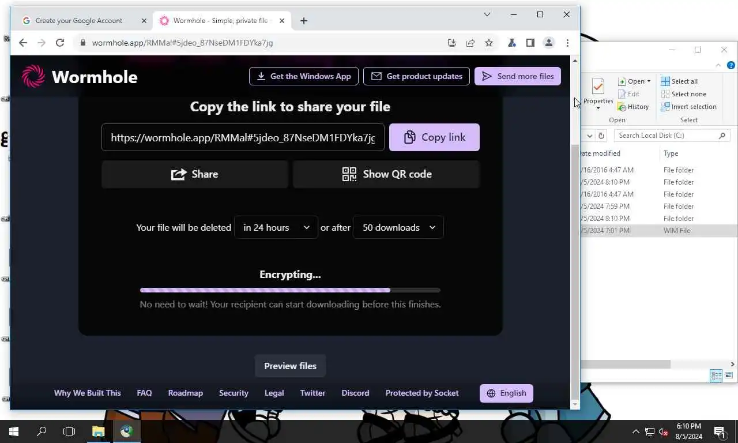Screen dimensions: 738x443
Task: Switch Explorer to details view icon
Action: 716,376
